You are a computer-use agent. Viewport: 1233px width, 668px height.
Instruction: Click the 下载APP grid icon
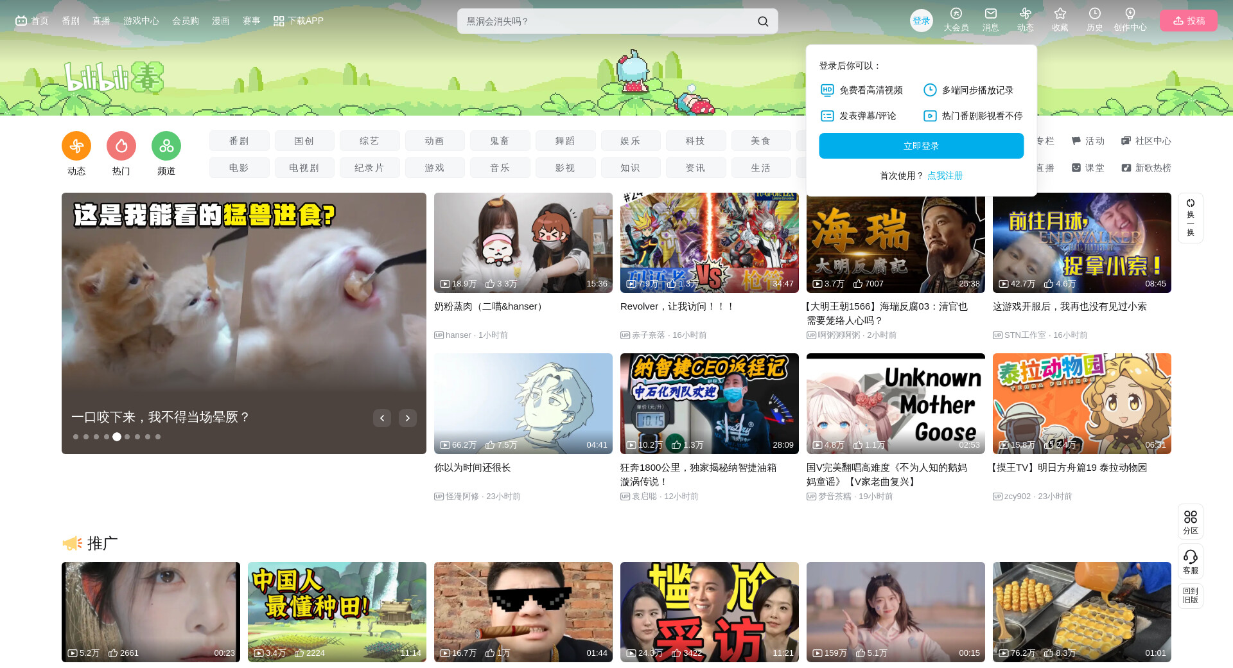279,21
